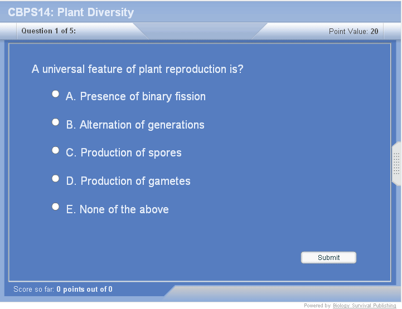This screenshot has width=402, height=309.
Task: Click the 'Presence of binary fission' answer text
Action: (x=135, y=97)
